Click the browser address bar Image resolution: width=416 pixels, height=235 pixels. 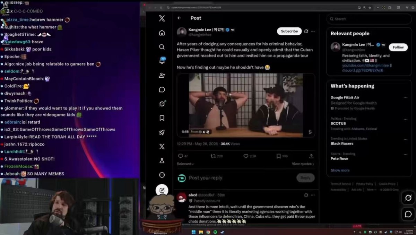(260, 7)
